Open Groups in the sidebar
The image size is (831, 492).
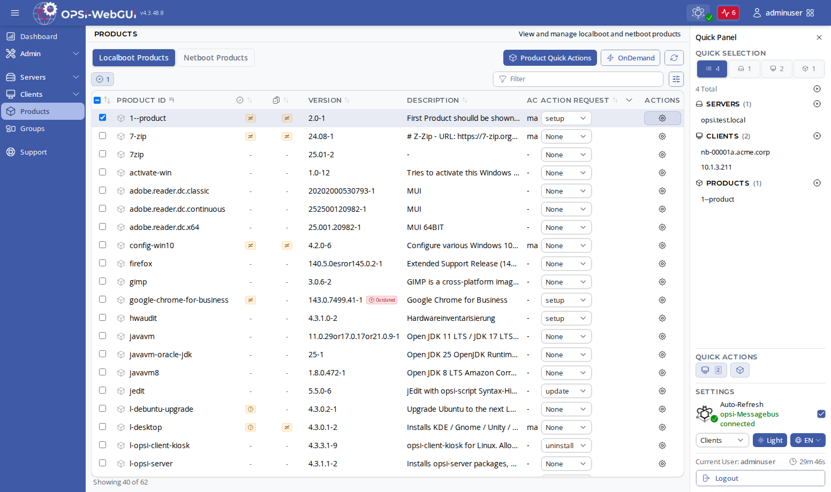coord(43,128)
